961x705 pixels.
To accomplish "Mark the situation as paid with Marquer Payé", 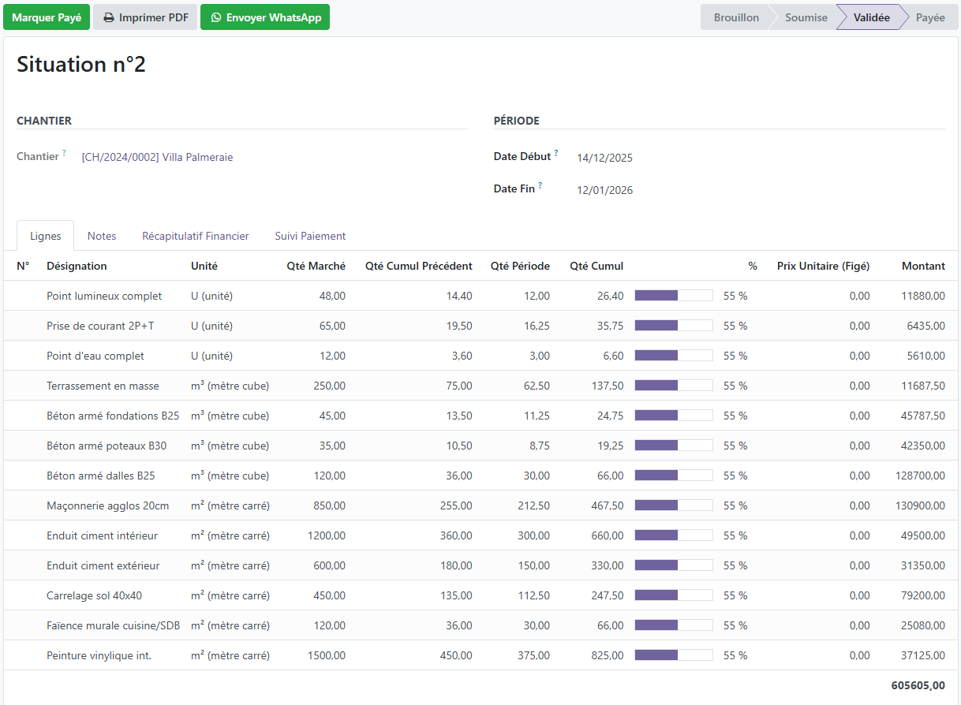I will [x=47, y=17].
